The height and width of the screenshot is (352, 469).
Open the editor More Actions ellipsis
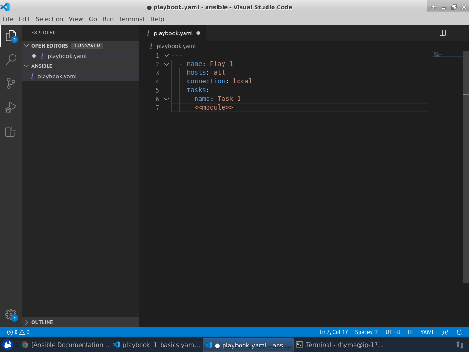click(457, 33)
